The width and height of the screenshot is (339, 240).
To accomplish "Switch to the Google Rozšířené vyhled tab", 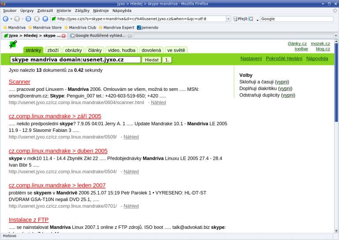I will [x=100, y=36].
